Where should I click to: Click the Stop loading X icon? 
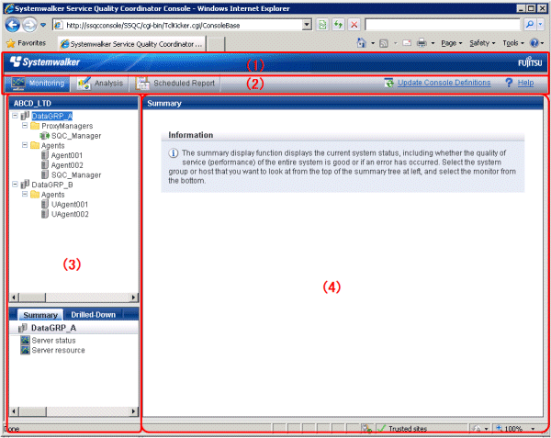[x=354, y=25]
